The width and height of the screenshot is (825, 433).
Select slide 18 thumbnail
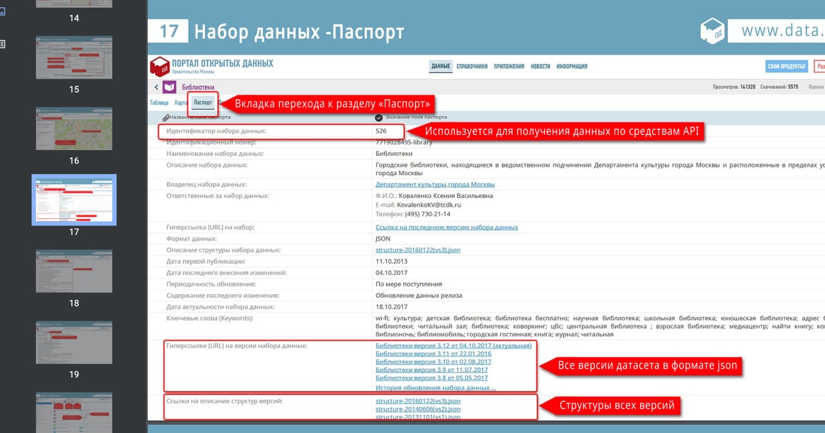click(74, 271)
